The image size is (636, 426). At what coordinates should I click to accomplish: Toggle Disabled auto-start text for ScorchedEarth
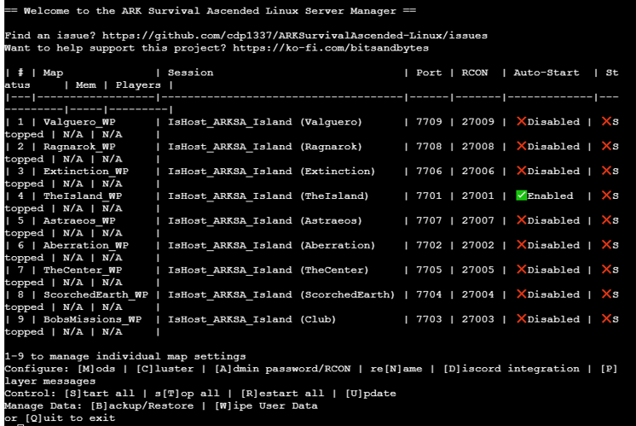tap(553, 295)
